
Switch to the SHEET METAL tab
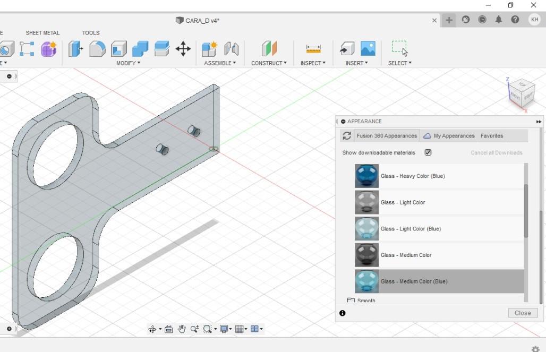(x=42, y=33)
